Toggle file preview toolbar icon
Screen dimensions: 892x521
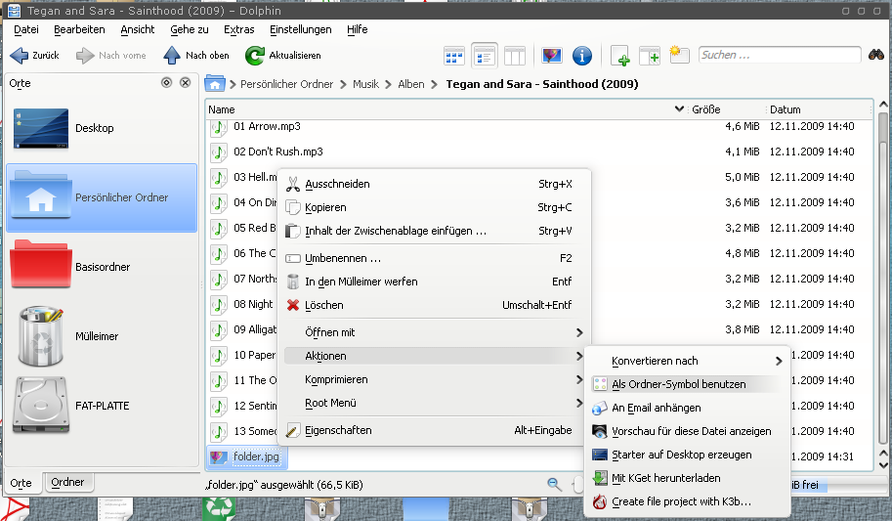click(x=551, y=56)
